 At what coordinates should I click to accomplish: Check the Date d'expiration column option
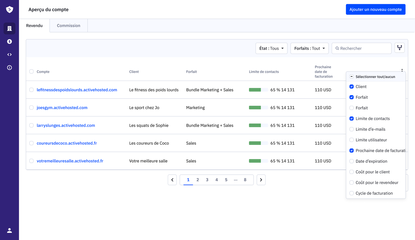click(351, 161)
